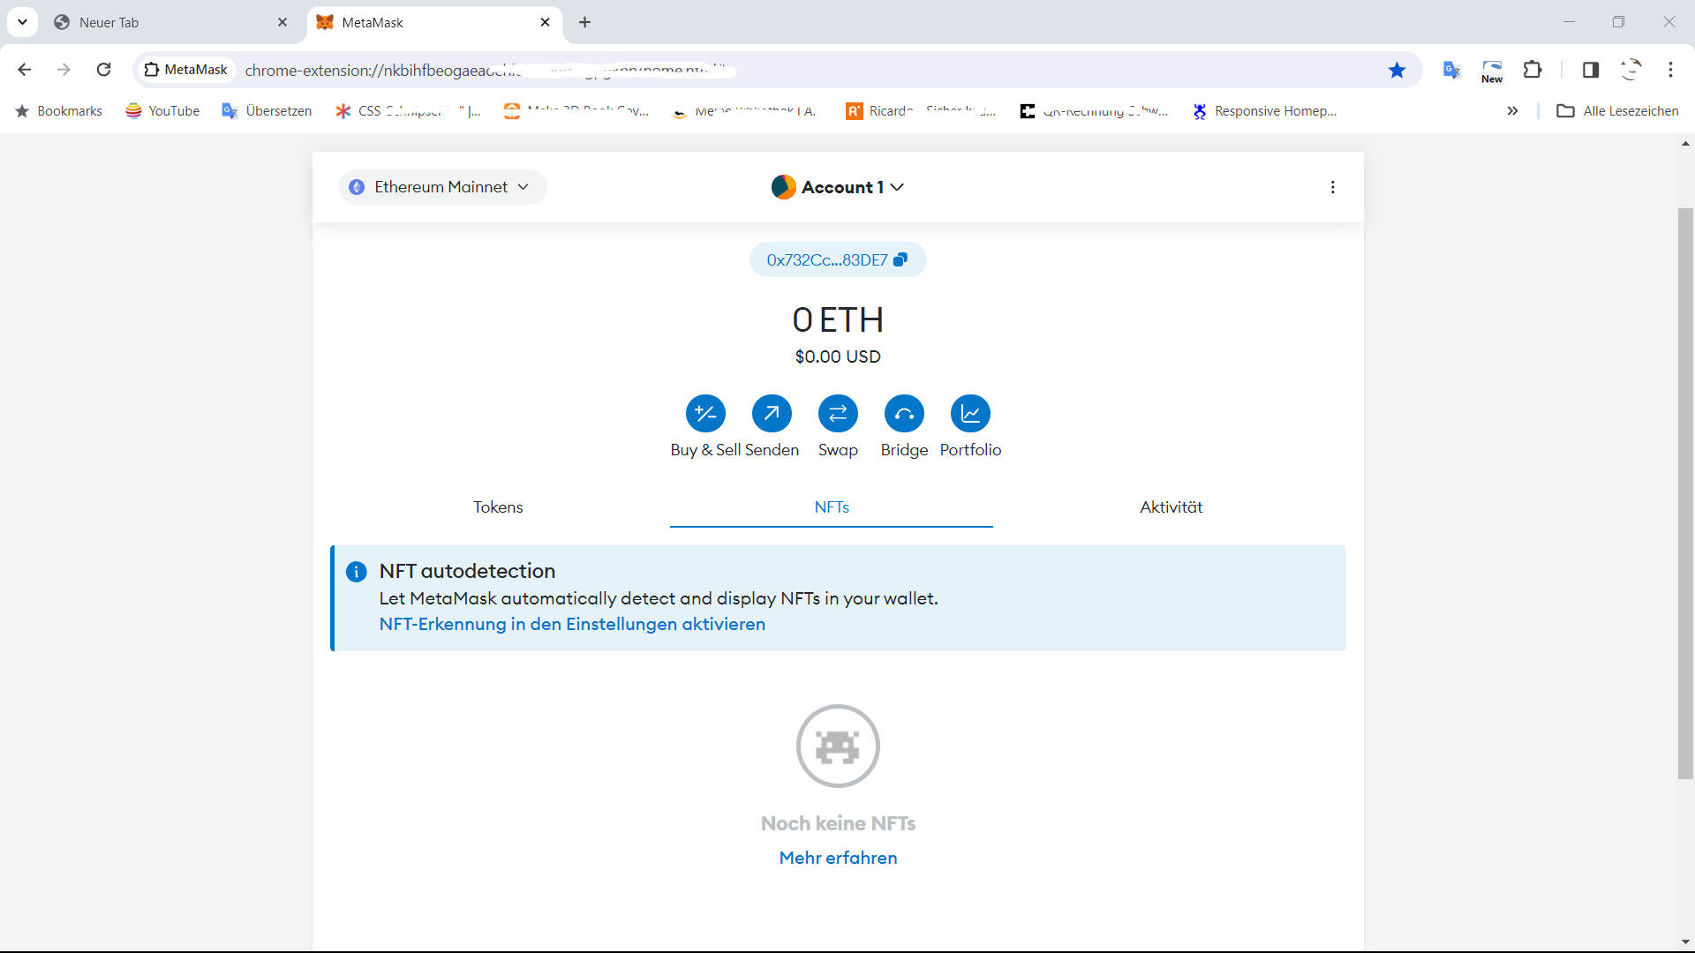Open the Chrome extensions puzzle icon
The height and width of the screenshot is (953, 1695).
pos(1533,70)
